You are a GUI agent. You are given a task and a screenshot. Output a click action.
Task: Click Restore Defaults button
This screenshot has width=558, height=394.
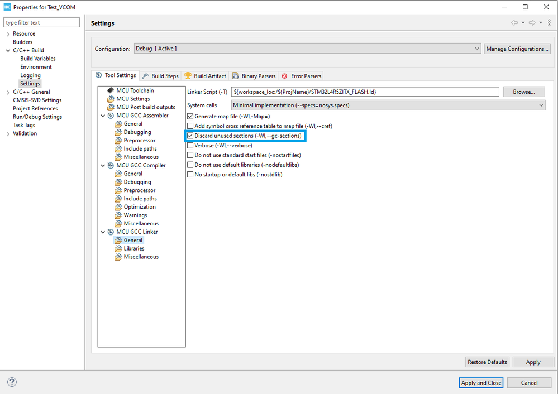487,362
